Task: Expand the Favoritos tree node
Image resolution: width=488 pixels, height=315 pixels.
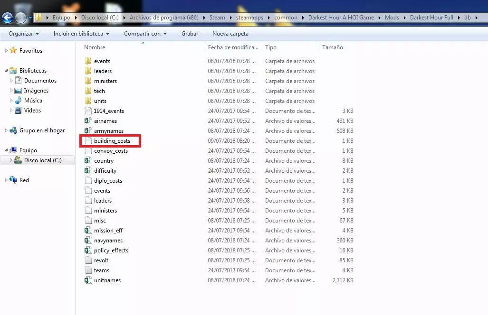Action: (x=6, y=50)
